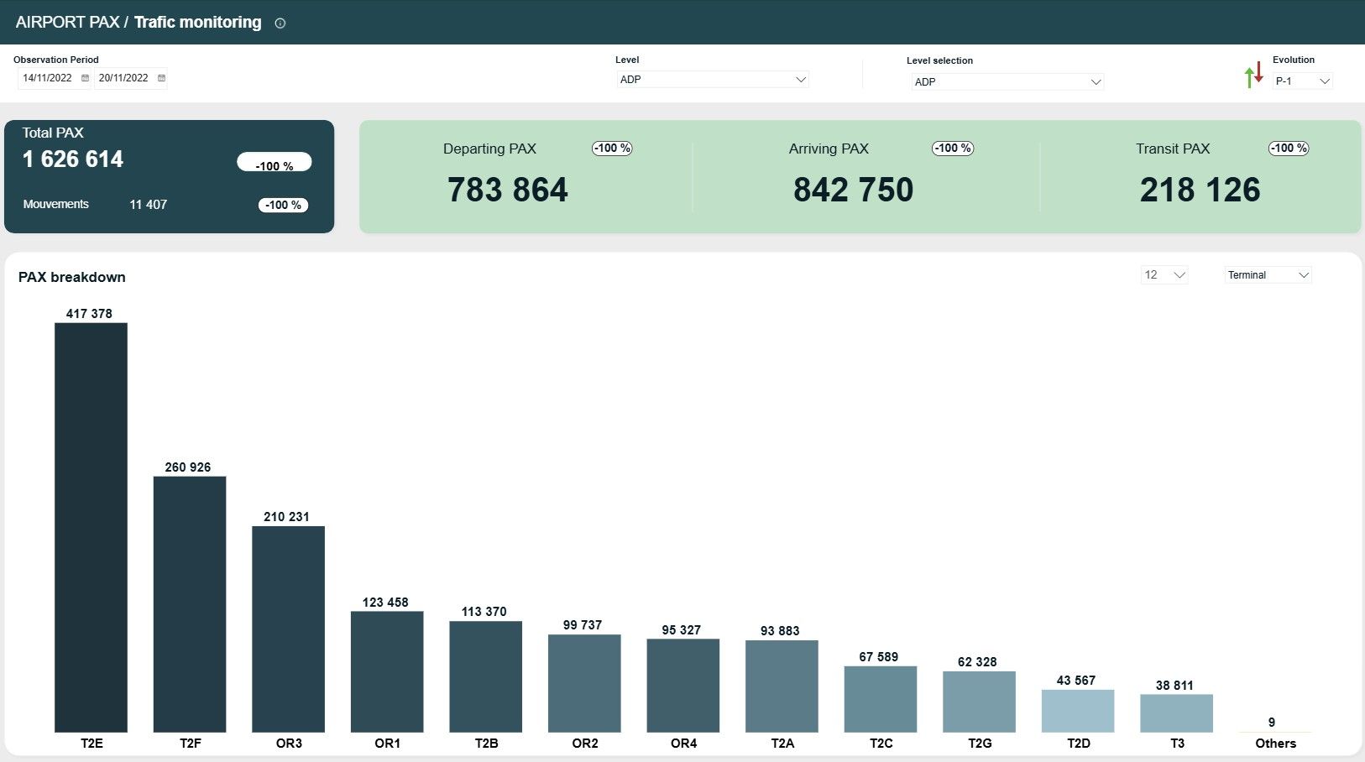Click the Transit PAX -100 % badge
Viewport: 1365px width, 762px height.
coord(1289,149)
